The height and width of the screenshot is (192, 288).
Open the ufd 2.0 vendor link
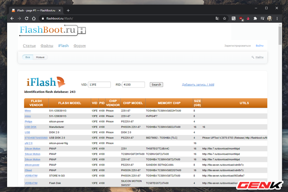(x=28, y=143)
